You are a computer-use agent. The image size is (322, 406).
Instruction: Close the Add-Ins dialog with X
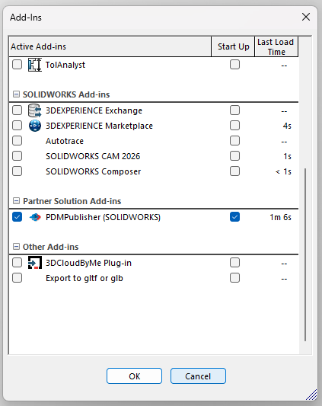click(306, 17)
